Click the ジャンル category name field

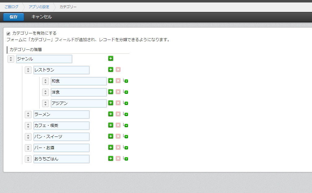[x=44, y=59]
